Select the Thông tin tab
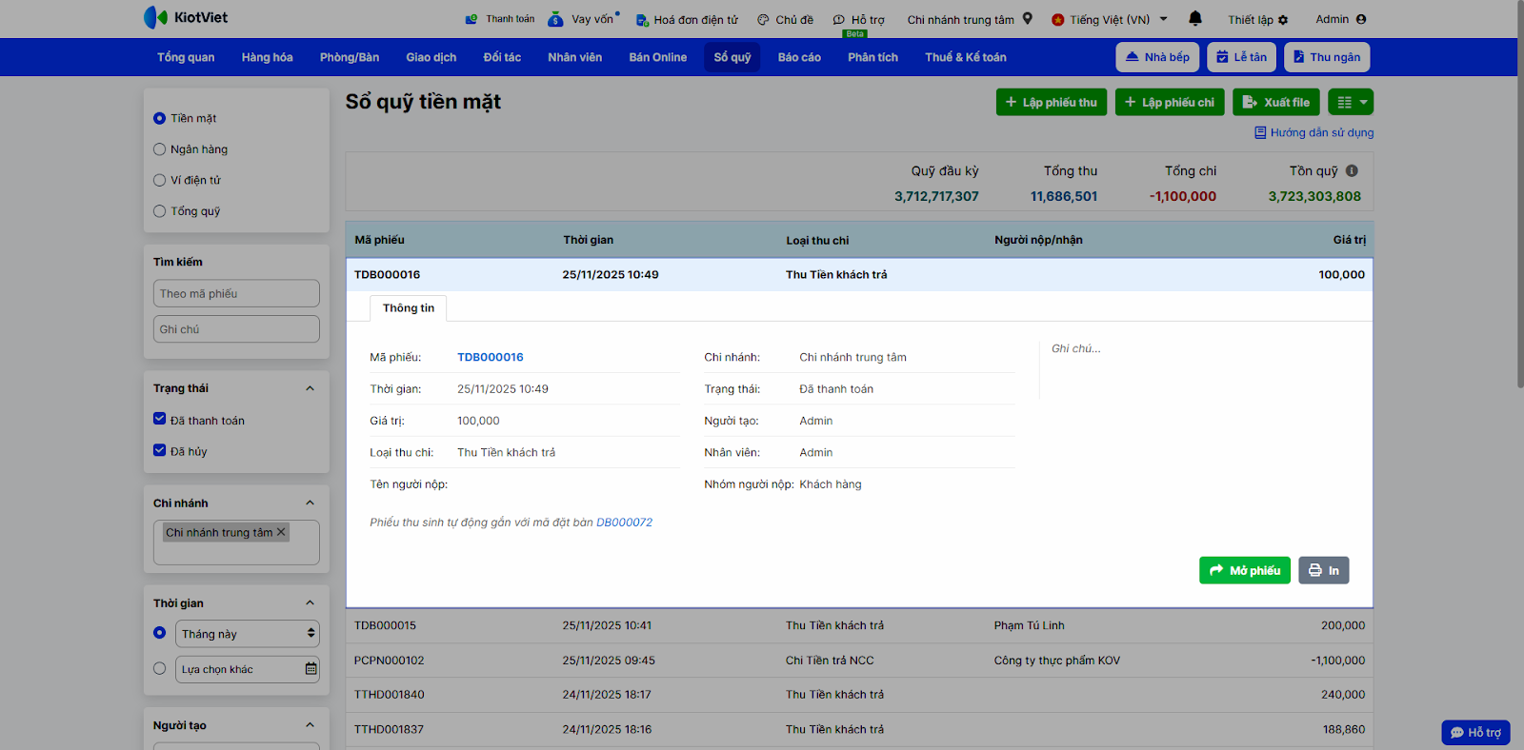This screenshot has width=1524, height=750. pos(408,308)
